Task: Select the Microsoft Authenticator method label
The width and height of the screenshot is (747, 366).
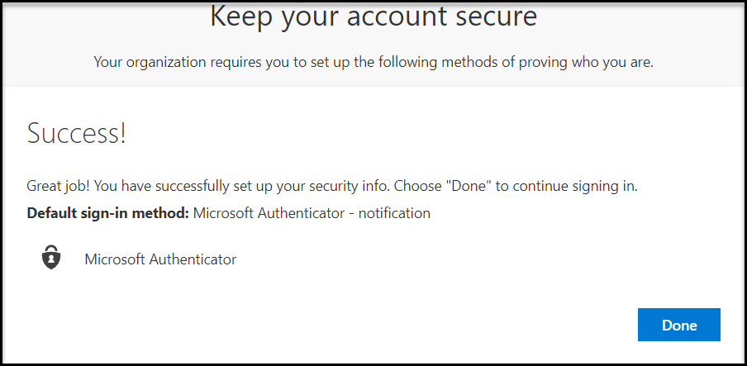Action: coord(160,259)
